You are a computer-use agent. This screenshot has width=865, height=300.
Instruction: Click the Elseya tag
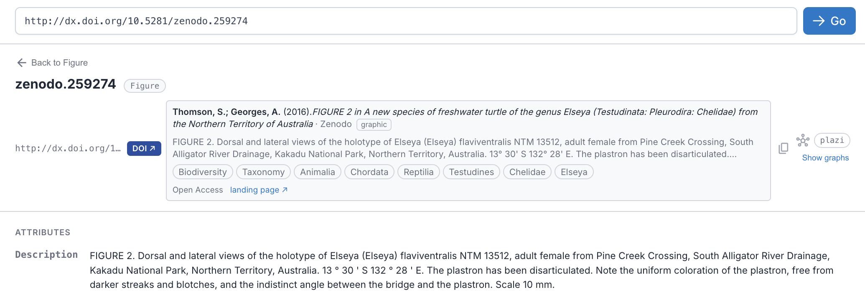pos(574,172)
